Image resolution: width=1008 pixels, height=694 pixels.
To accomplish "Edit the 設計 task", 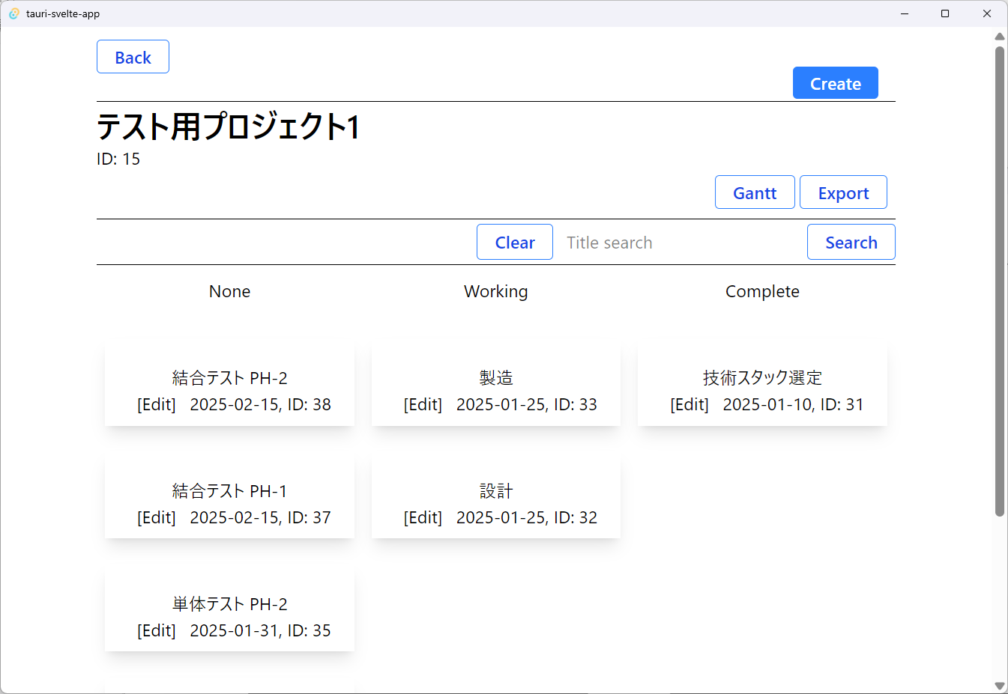I will 423,517.
